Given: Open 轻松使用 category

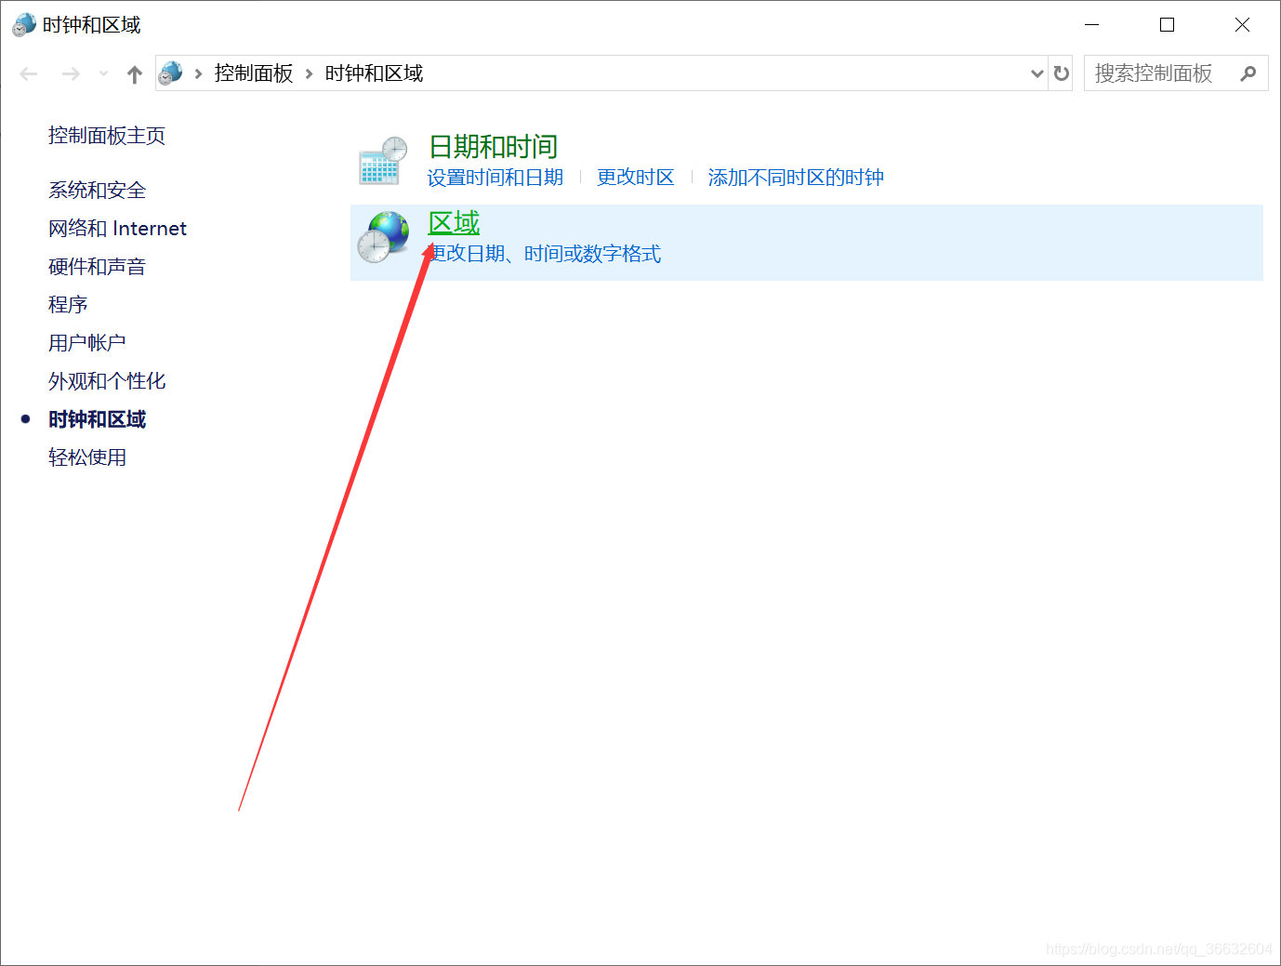Looking at the screenshot, I should click(87, 457).
